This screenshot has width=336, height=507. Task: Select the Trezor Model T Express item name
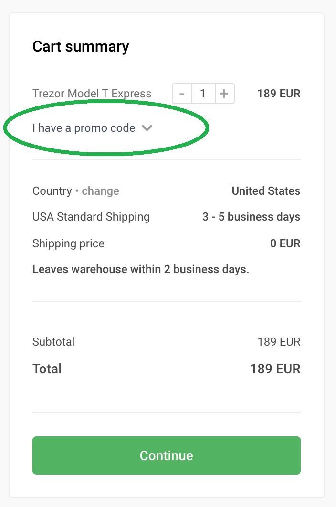pyautogui.click(x=92, y=94)
